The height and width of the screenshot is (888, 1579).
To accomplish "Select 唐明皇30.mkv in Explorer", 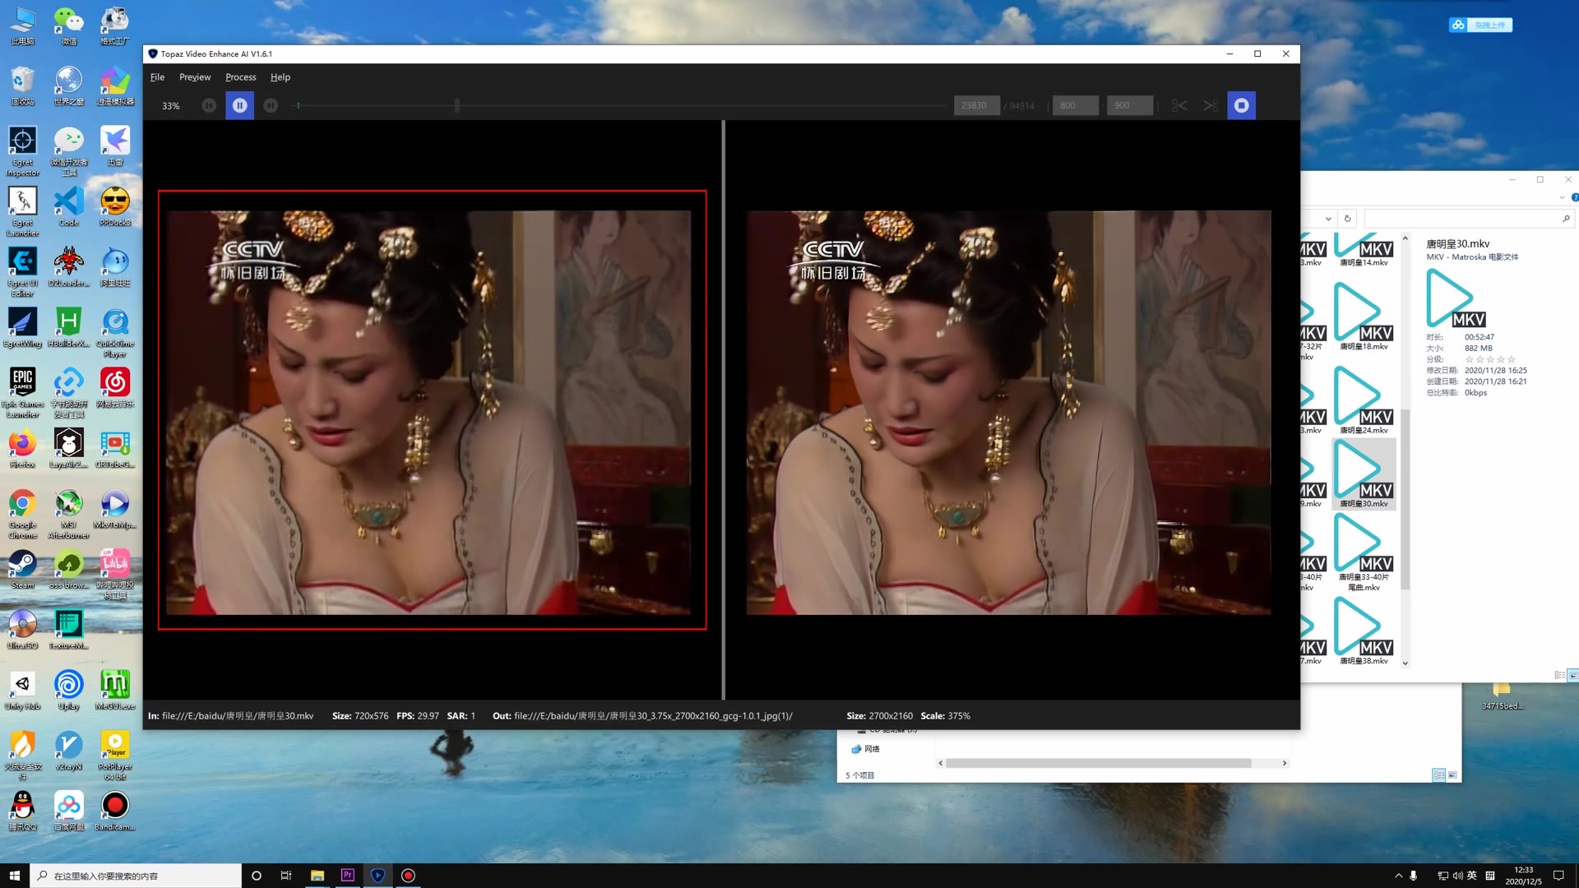I will click(x=1364, y=474).
